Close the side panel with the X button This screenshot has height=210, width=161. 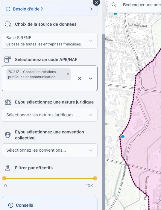point(96,2)
